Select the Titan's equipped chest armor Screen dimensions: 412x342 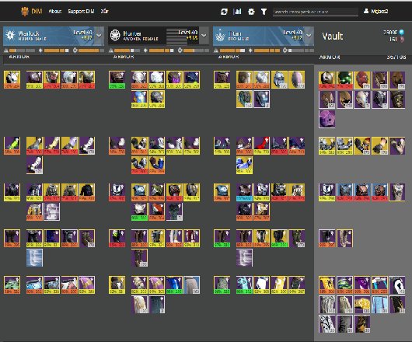(222, 192)
